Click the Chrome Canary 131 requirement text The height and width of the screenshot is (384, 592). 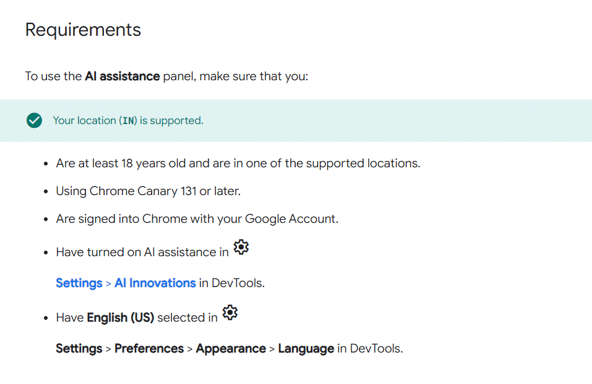pos(148,191)
